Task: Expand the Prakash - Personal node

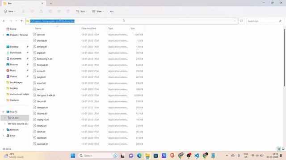Action: pyautogui.click(x=3, y=35)
